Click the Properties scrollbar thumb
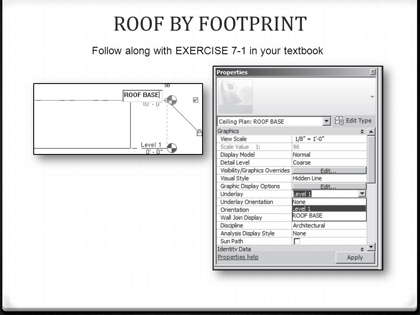The width and height of the screenshot is (420, 315). (371, 159)
